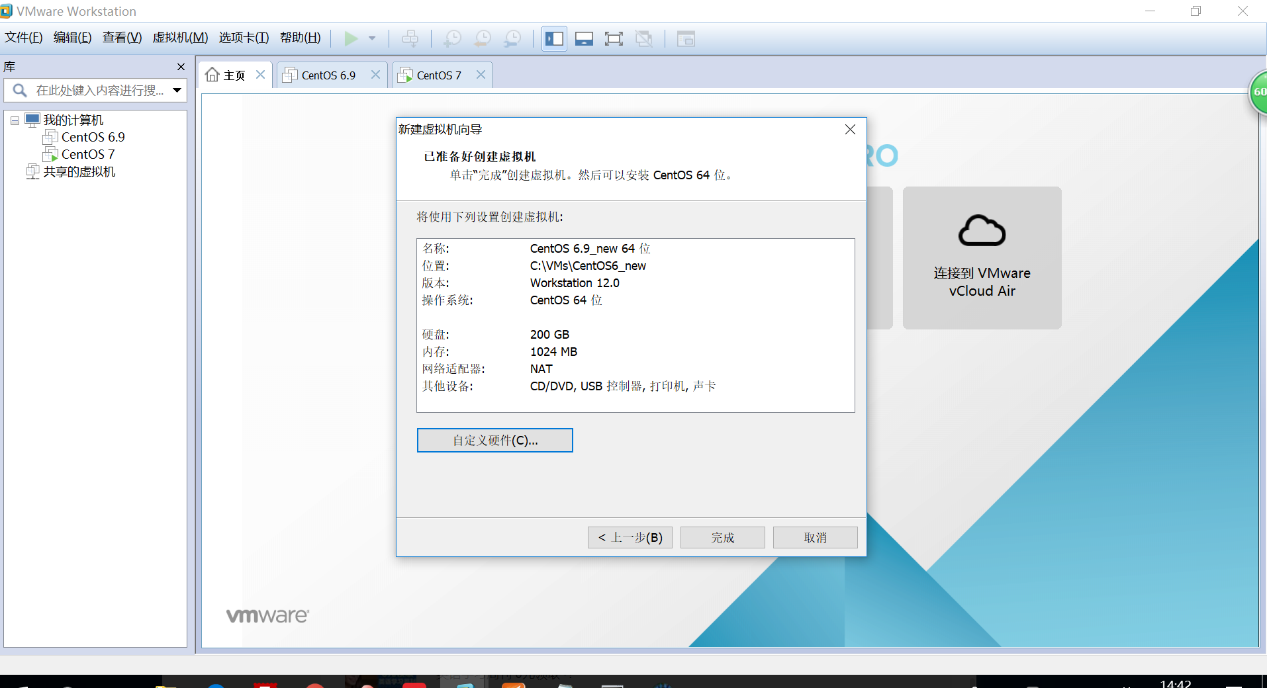Select CentOS 6.9 in the library tree
This screenshot has height=688, width=1267.
pyautogui.click(x=93, y=137)
